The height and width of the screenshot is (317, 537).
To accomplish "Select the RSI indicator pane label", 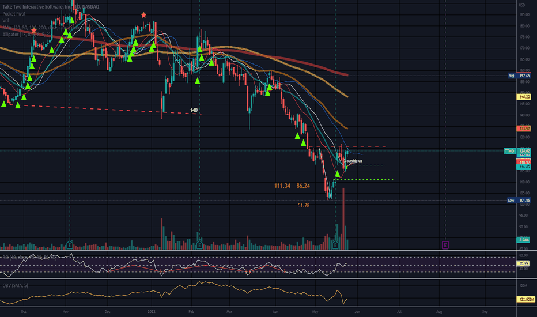I will point(29,257).
